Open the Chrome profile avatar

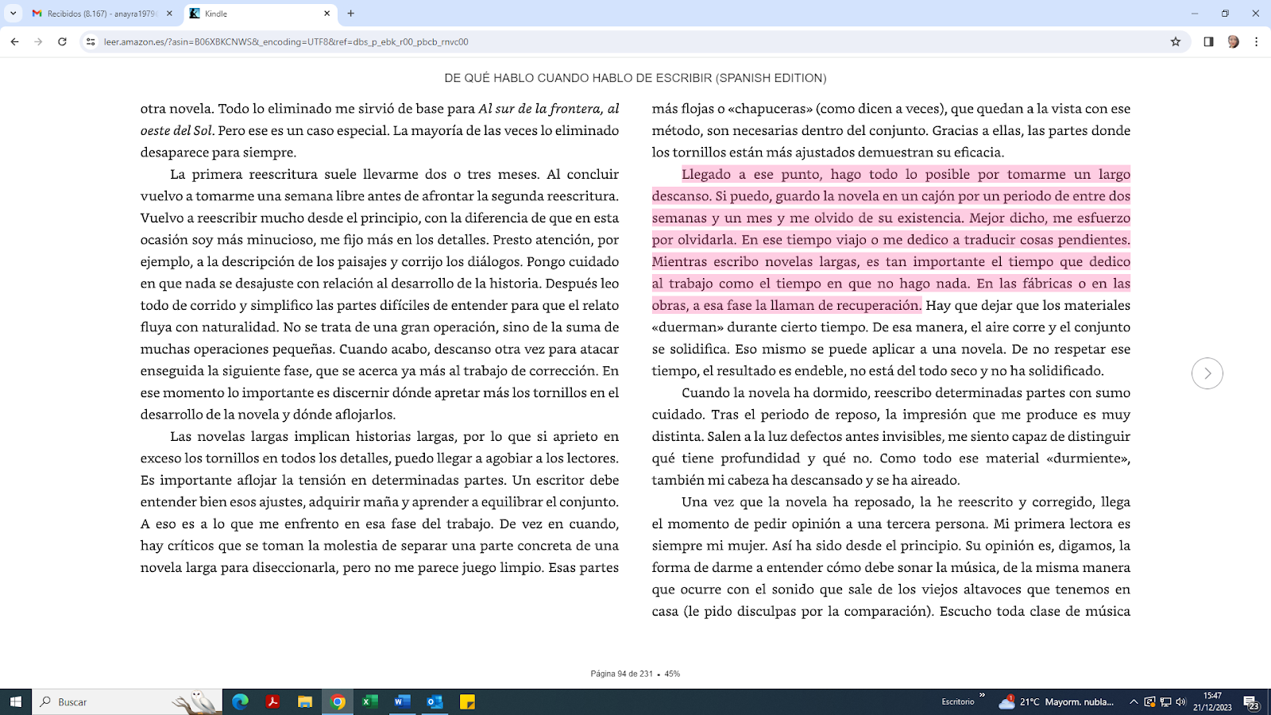point(1233,42)
